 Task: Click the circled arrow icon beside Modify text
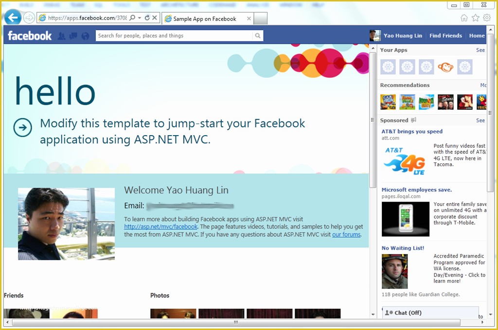click(22, 127)
